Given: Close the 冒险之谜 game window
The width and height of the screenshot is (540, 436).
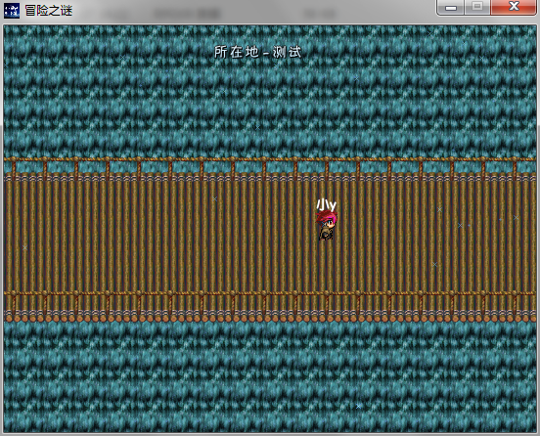Looking at the screenshot, I should coord(514,7).
